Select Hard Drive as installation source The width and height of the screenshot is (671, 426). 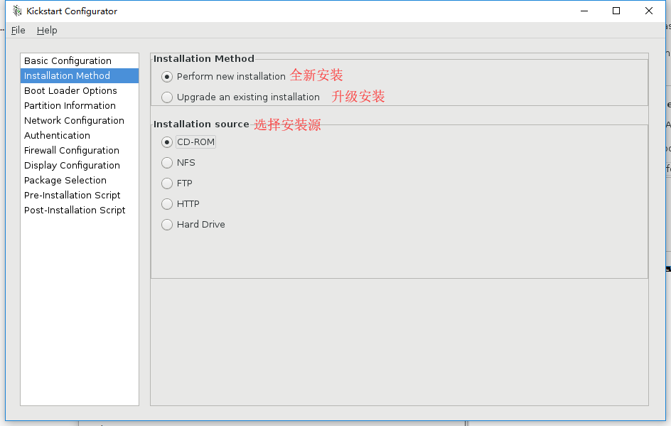point(167,224)
